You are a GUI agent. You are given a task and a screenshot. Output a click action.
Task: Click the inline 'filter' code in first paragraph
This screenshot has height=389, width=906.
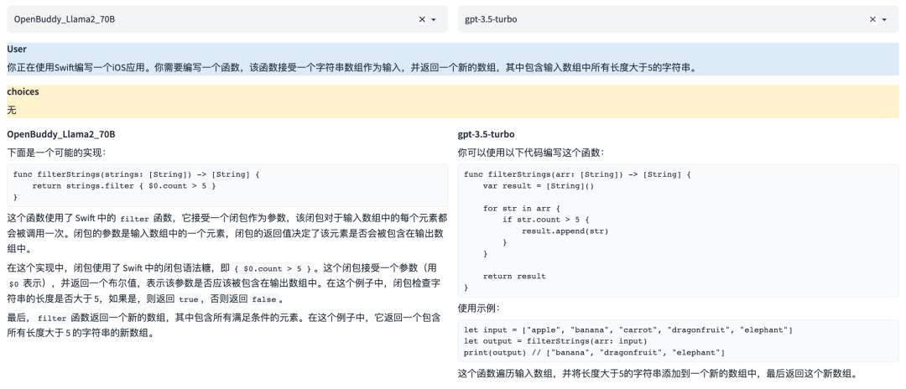134,220
